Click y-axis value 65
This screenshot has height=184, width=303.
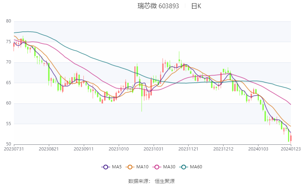(9, 83)
